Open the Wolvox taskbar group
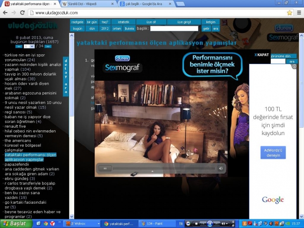This screenshot has width=304, height=228. tap(82, 224)
